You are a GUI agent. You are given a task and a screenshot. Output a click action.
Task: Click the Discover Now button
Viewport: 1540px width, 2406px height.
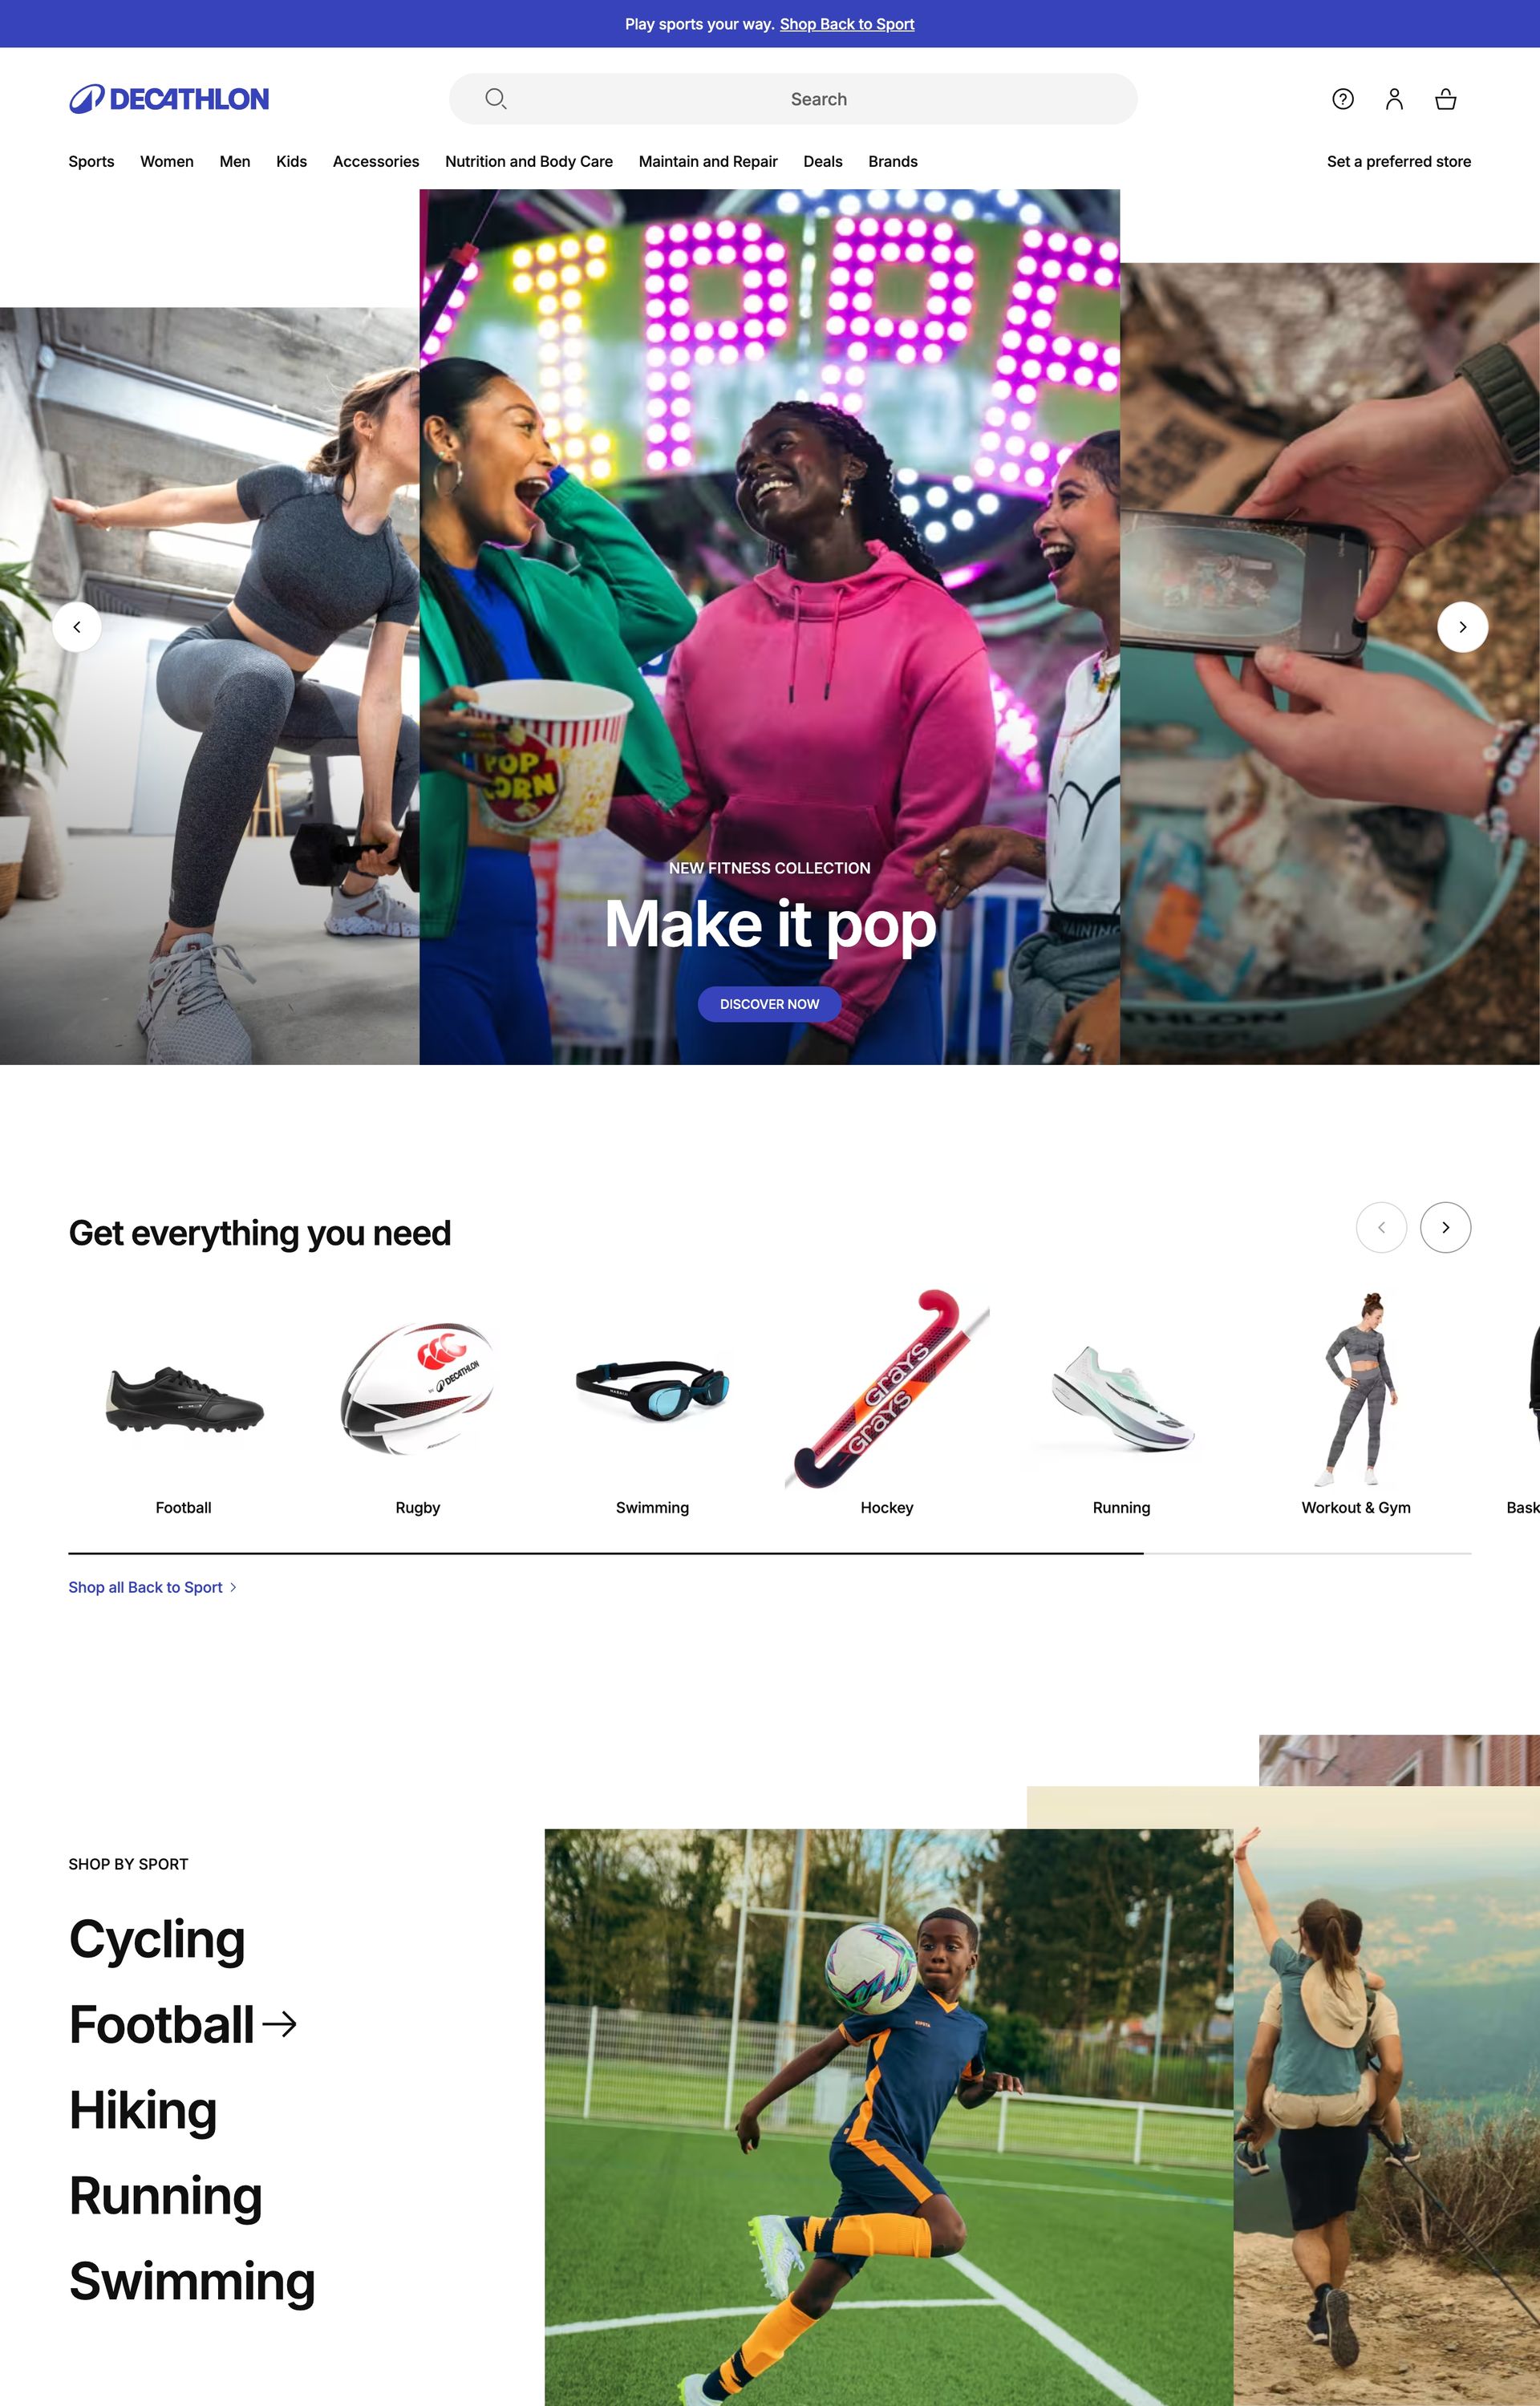(x=769, y=1005)
